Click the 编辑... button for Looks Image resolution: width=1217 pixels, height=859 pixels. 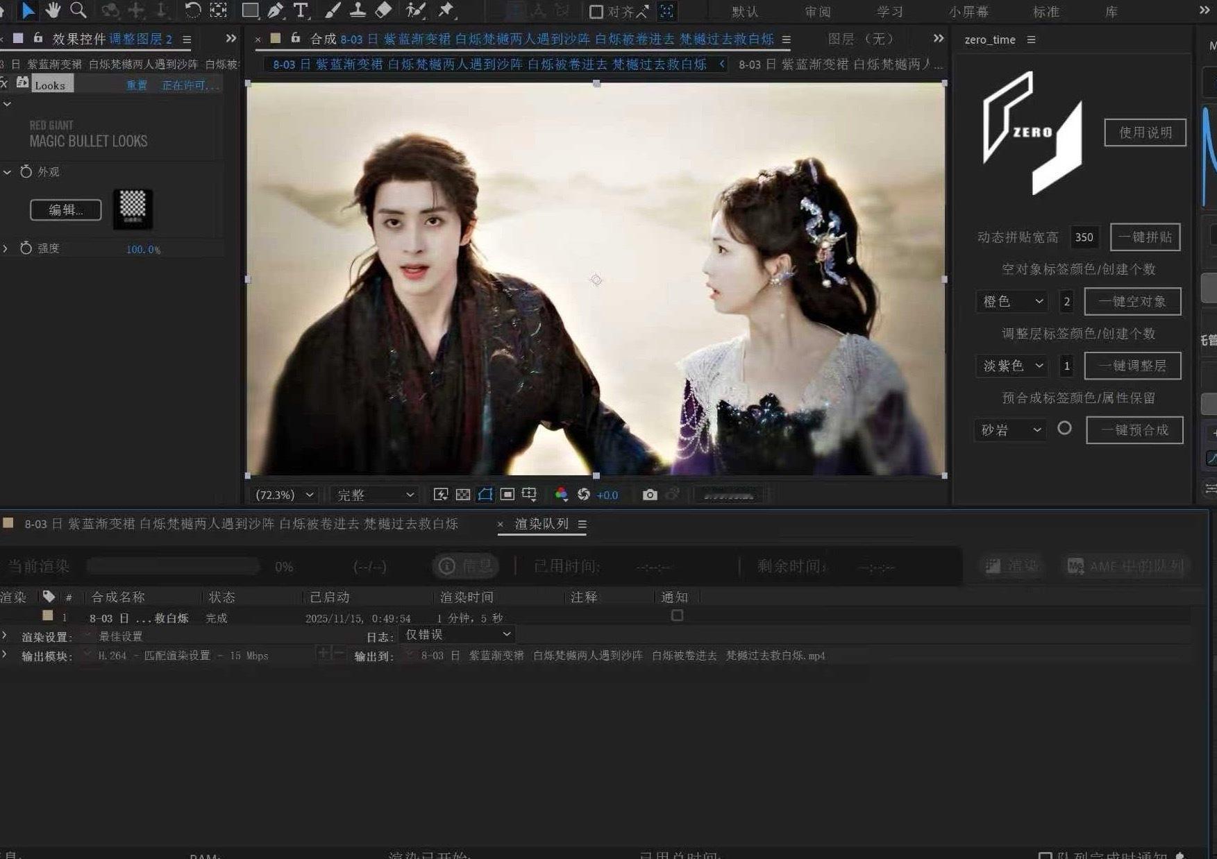click(x=65, y=210)
